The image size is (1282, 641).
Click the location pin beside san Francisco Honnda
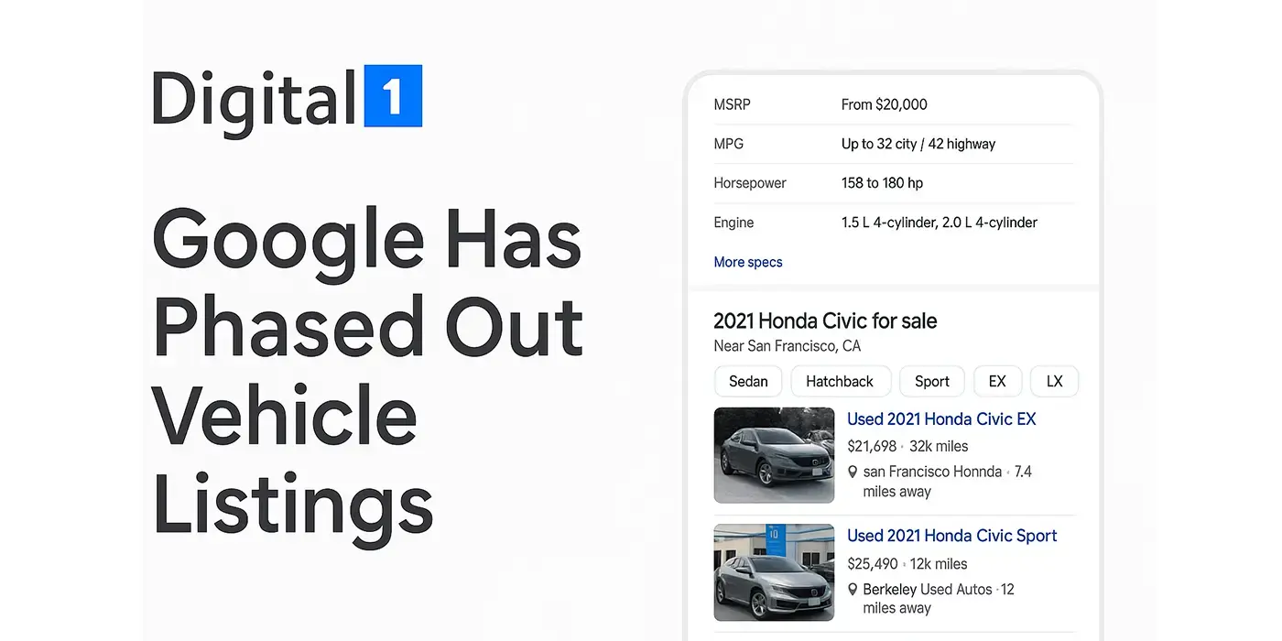[853, 473]
